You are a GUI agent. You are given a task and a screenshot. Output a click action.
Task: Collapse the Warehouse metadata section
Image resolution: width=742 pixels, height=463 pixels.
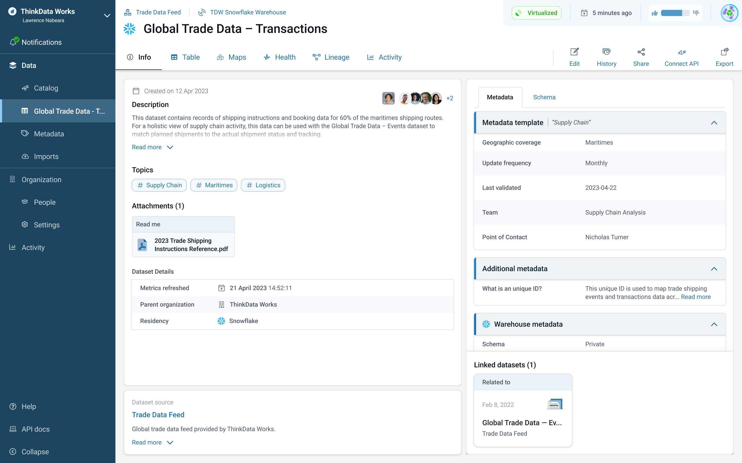point(715,324)
